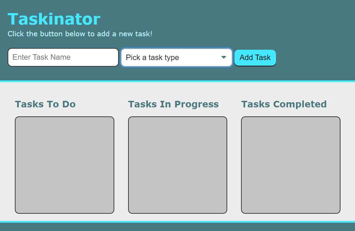The image size is (355, 231).
Task: Click inside the Tasks Completed list area
Action: coord(290,165)
